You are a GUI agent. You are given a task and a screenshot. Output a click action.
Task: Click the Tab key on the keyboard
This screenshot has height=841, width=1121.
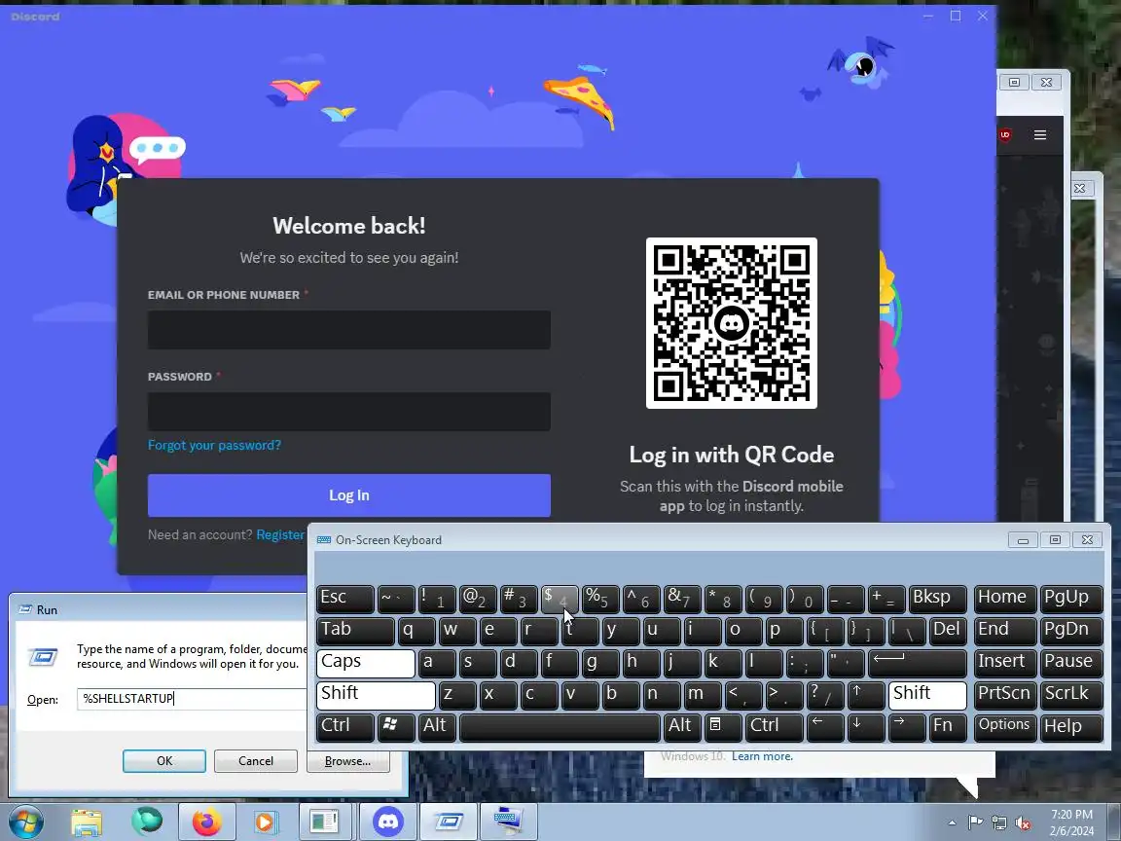pos(355,631)
